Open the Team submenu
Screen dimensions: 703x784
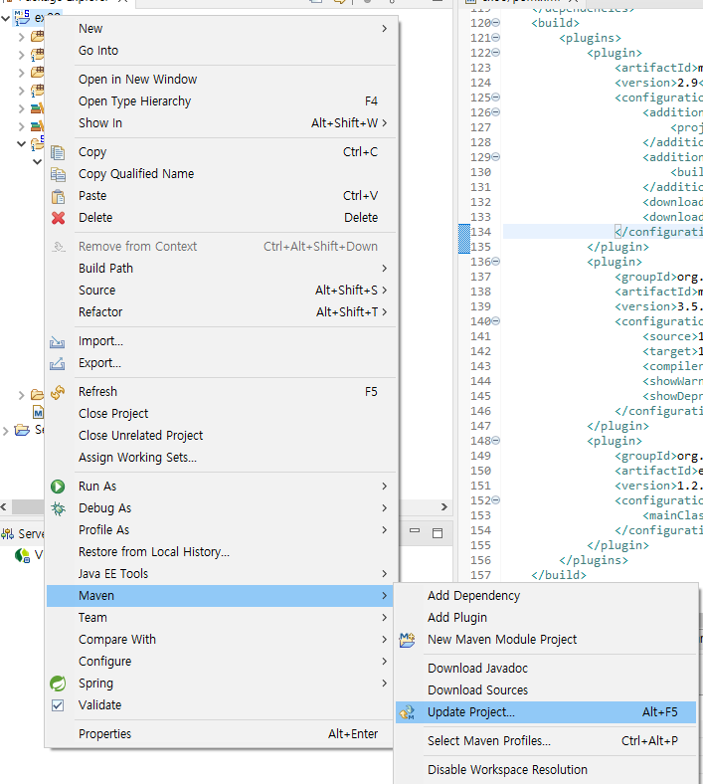coord(221,618)
